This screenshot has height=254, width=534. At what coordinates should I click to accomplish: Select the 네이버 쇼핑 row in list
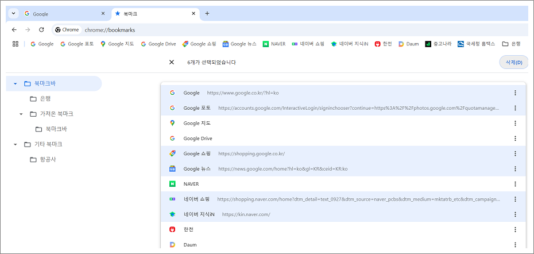coord(343,199)
